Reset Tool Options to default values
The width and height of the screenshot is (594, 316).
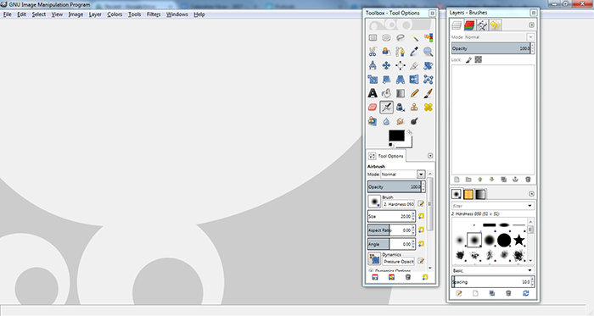[425, 277]
